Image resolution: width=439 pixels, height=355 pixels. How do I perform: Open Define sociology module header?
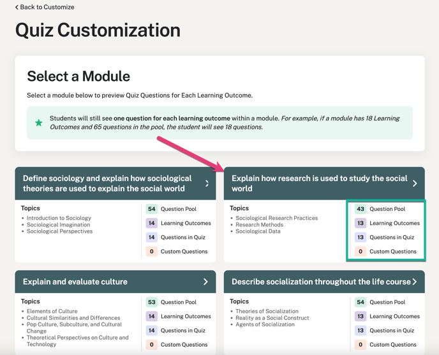pyautogui.click(x=115, y=183)
